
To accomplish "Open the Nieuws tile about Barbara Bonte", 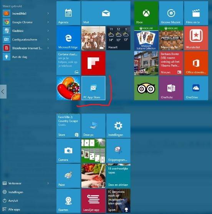I will coord(171,63).
